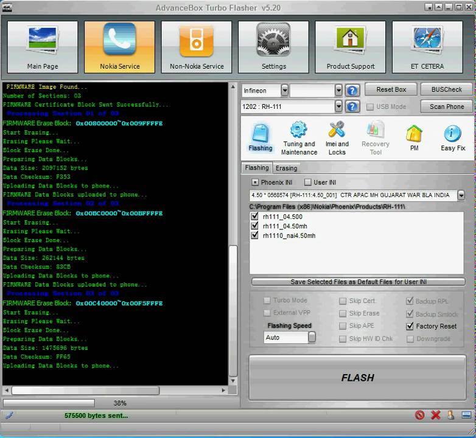
Task: Click help icon beside RH-111 model selector
Action: tap(352, 106)
